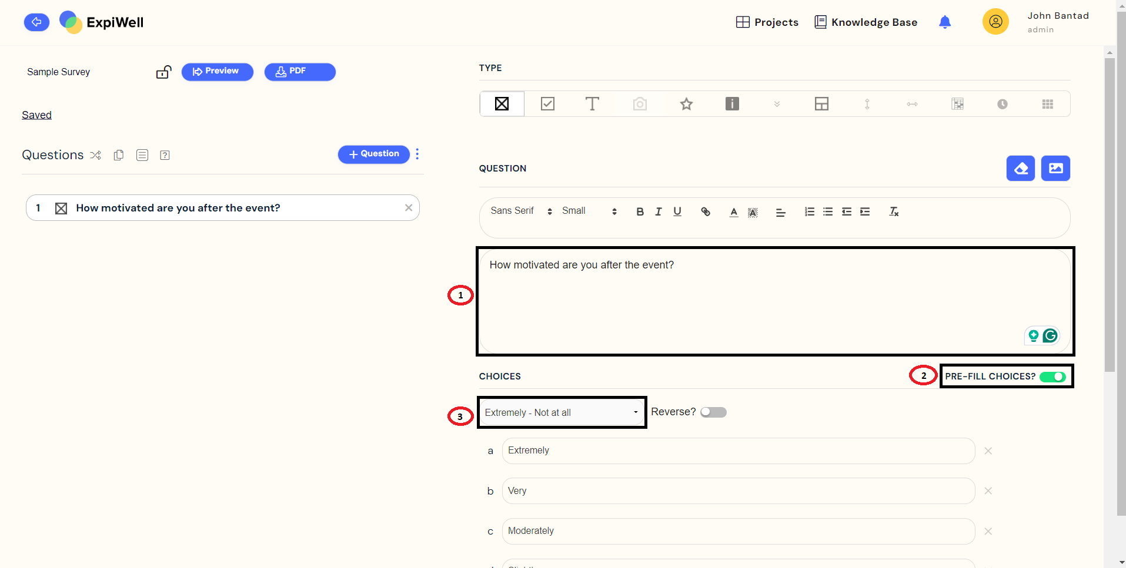The image size is (1126, 568).
Task: Click the eraser button above the question editor
Action: [x=1020, y=169]
